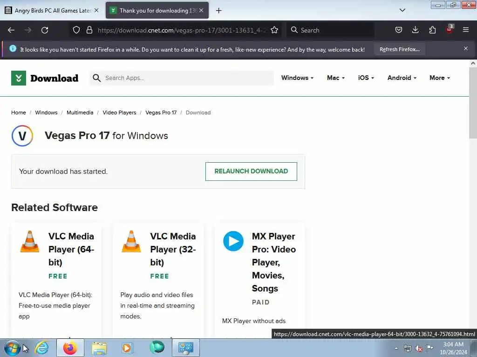Open the File Explorer folder taskbar icon

pyautogui.click(x=99, y=348)
